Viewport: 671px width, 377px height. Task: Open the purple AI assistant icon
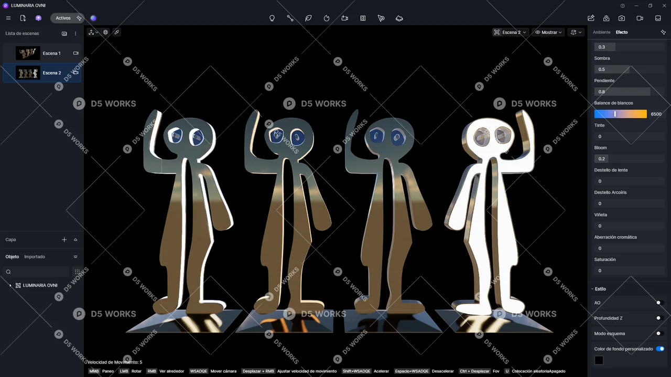(38, 18)
